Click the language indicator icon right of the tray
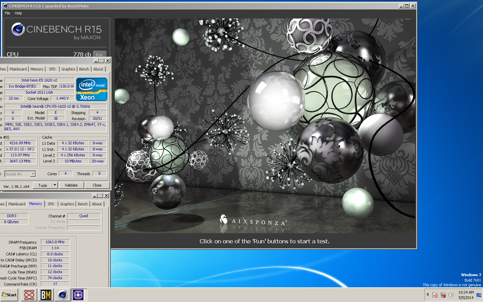 tap(479, 295)
